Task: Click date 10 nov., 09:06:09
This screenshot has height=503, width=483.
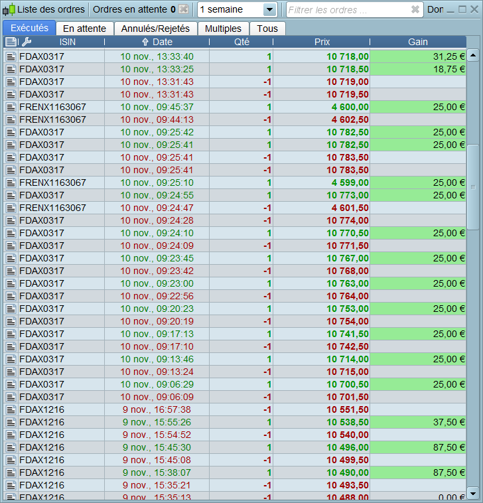Action: click(157, 397)
